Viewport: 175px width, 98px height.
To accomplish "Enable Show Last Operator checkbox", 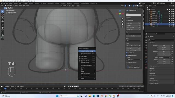I will [x=127, y=62].
